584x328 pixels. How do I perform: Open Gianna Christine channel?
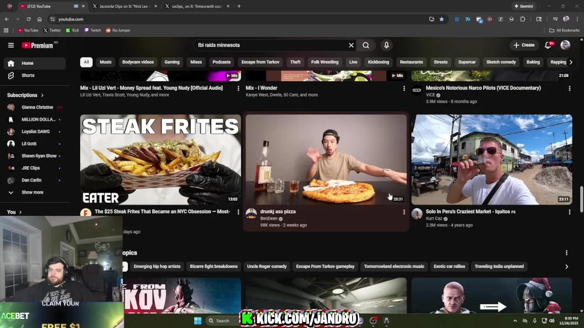pyautogui.click(x=34, y=107)
